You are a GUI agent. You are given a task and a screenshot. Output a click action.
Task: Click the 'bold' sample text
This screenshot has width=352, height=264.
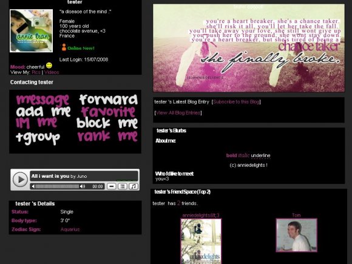pos(231,155)
